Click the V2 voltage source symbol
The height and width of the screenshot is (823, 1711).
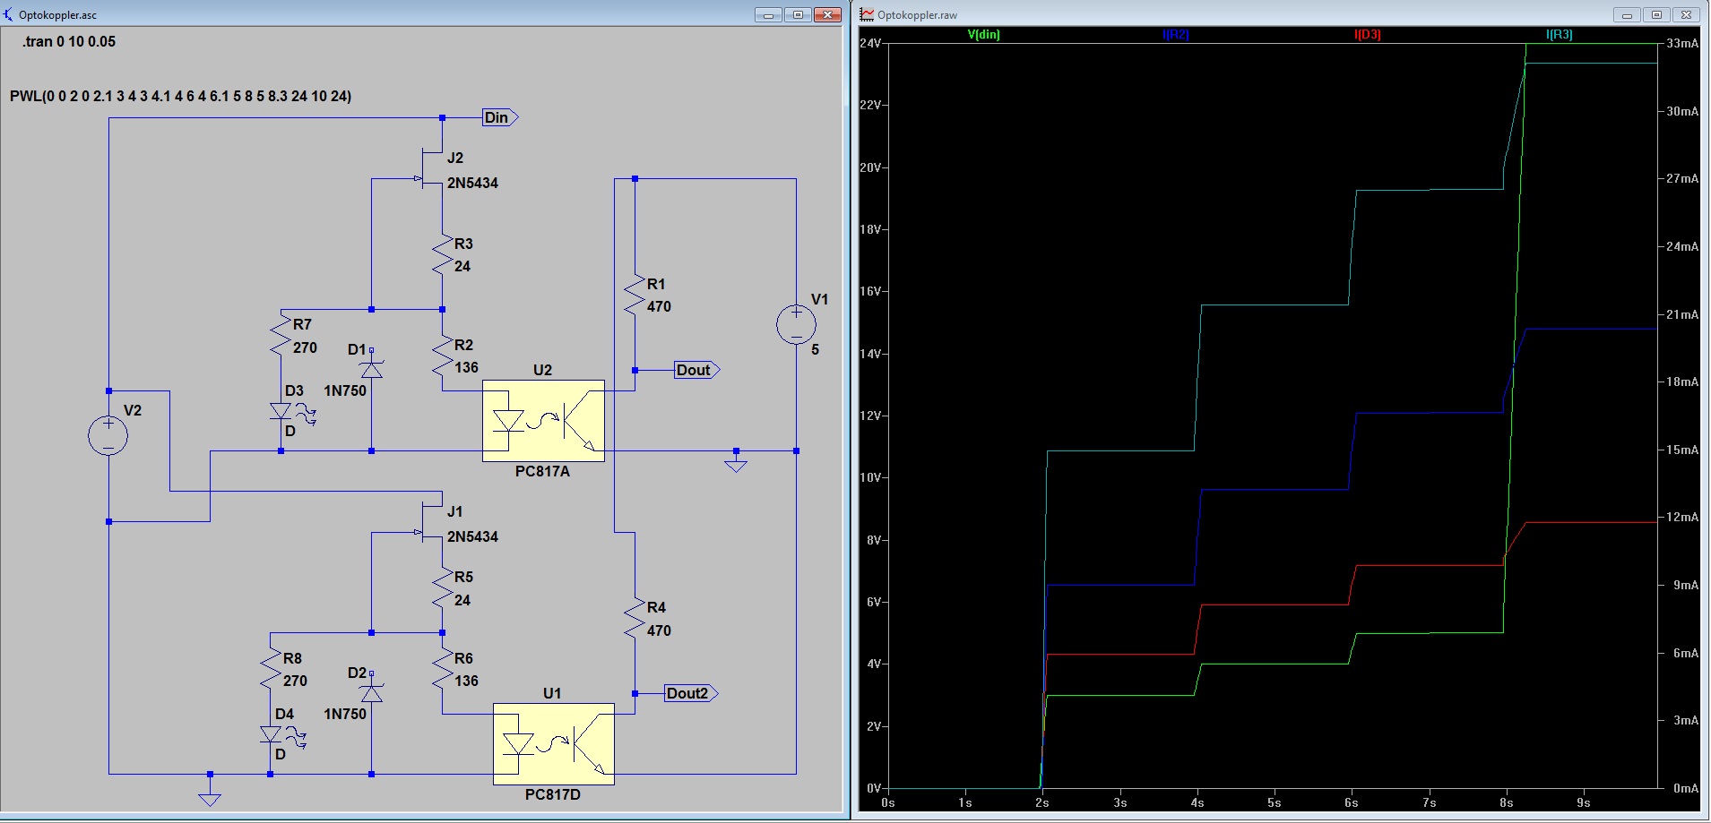pyautogui.click(x=108, y=435)
